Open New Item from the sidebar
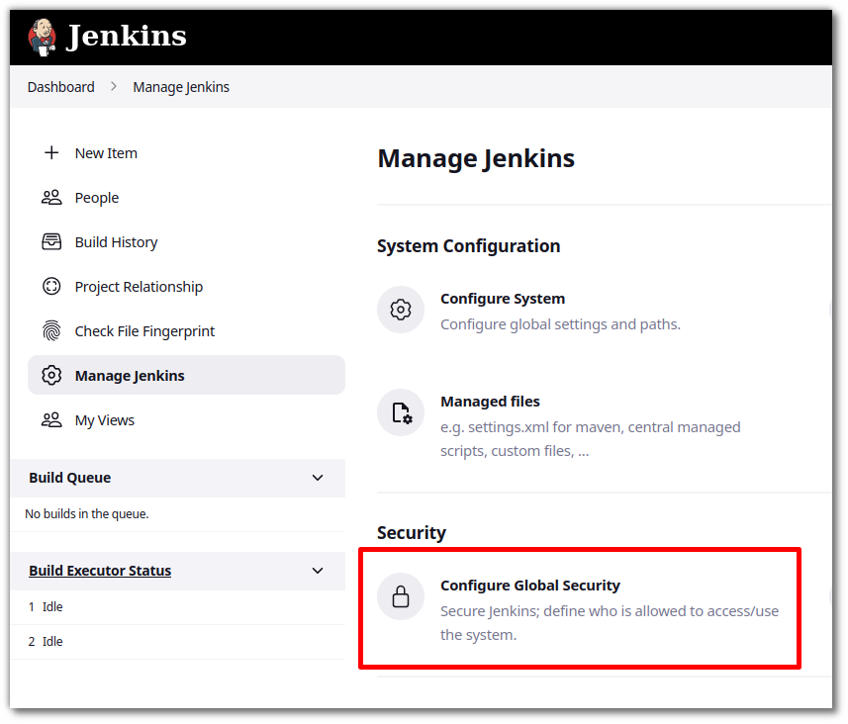 click(106, 153)
